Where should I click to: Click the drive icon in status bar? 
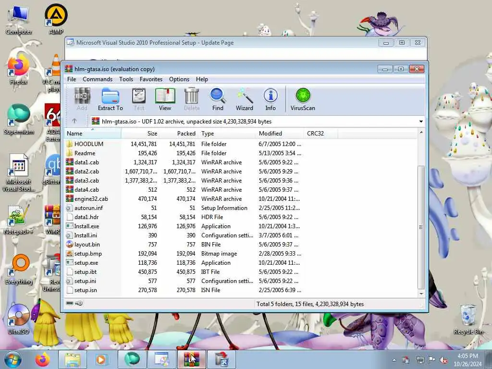(70, 303)
